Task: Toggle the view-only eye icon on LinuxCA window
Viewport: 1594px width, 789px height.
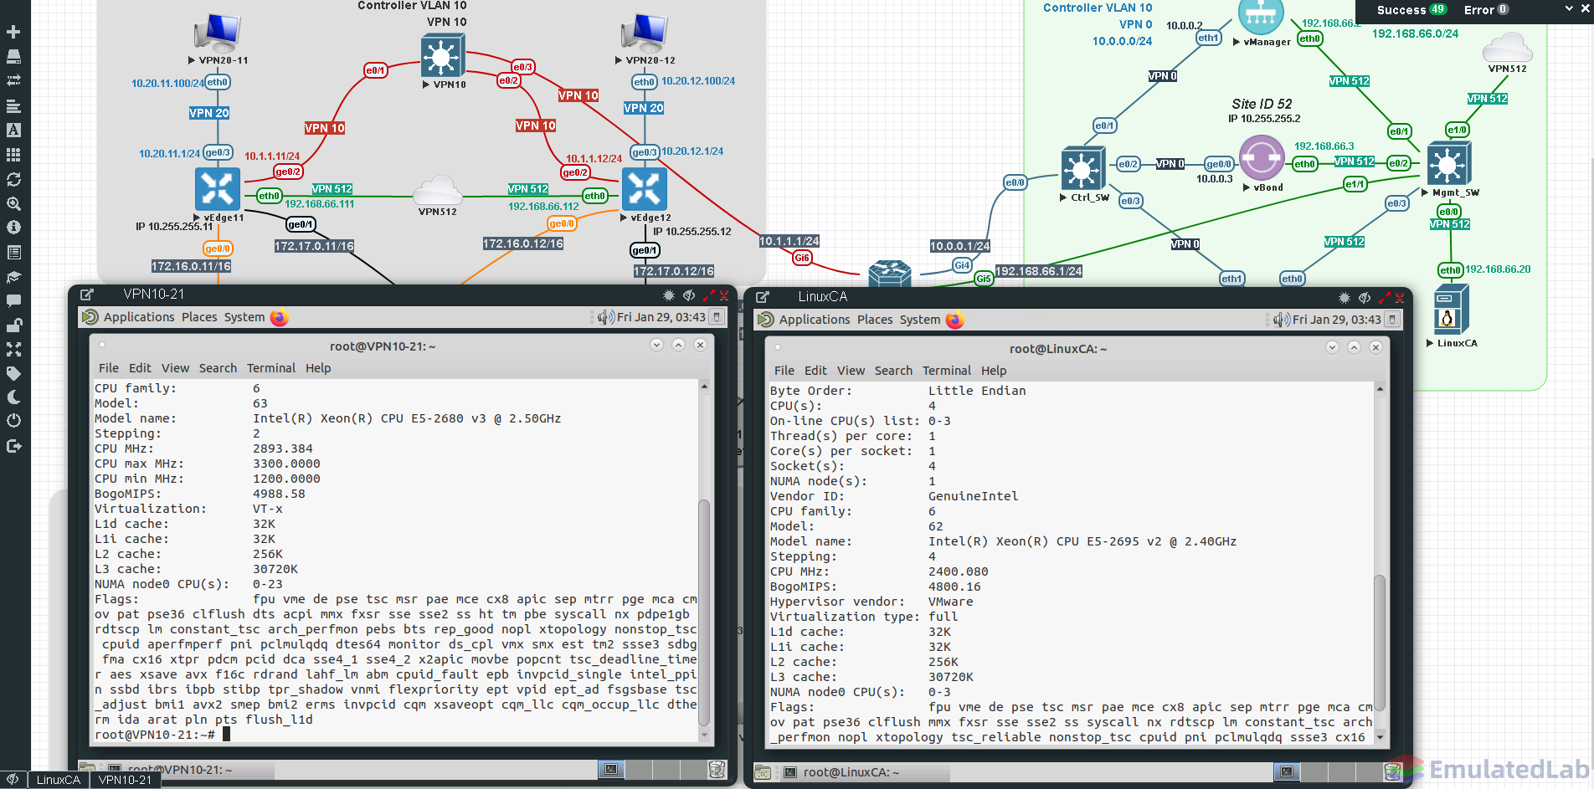Action: [x=1365, y=298]
